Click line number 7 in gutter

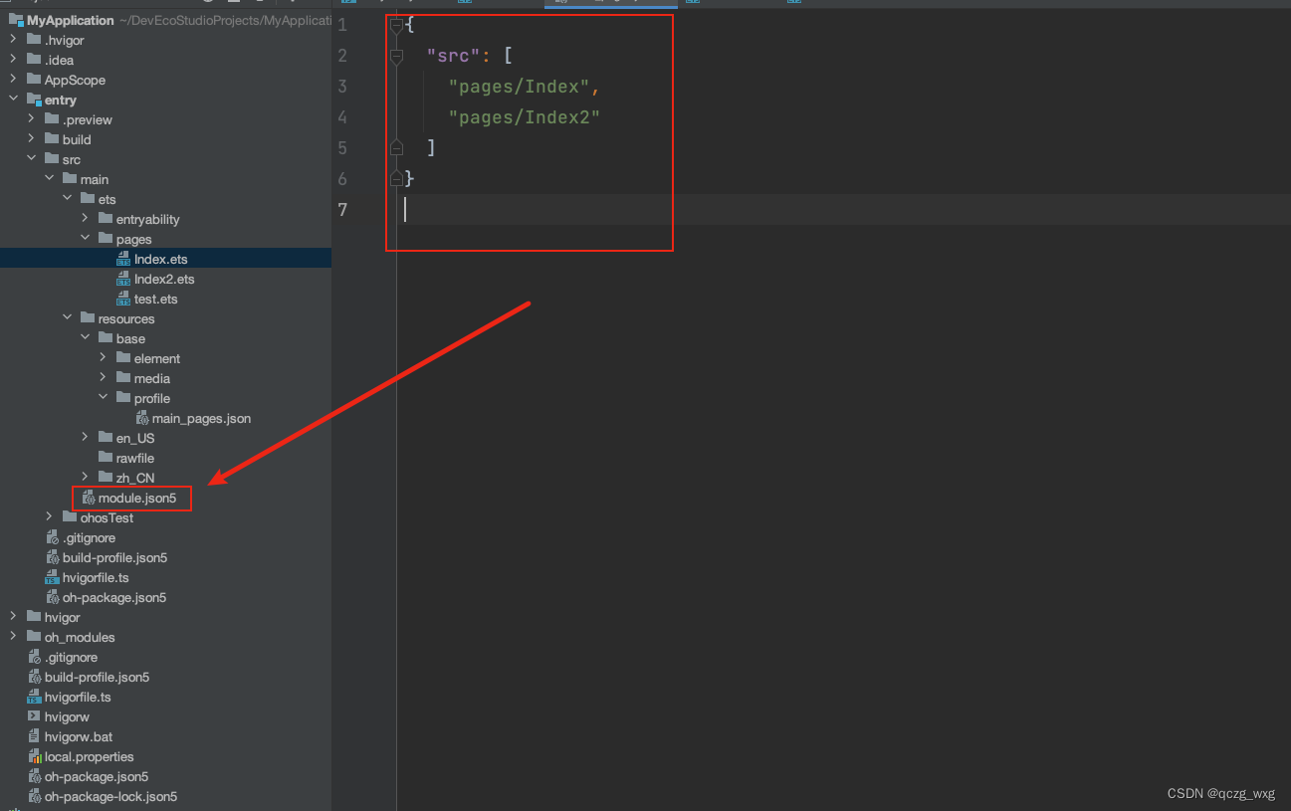coord(343,209)
